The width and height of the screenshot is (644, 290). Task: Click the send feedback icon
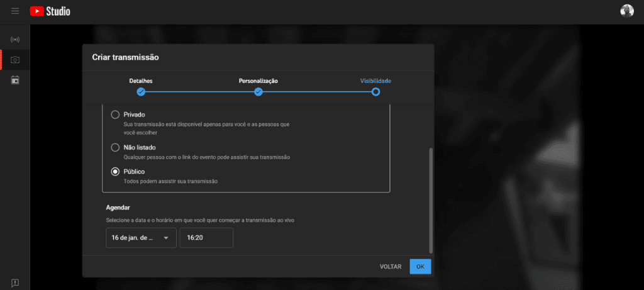tap(15, 282)
